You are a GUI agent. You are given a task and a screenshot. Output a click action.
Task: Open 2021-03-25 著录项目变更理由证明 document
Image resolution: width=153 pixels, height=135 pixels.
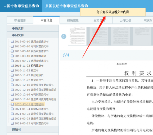(35, 118)
